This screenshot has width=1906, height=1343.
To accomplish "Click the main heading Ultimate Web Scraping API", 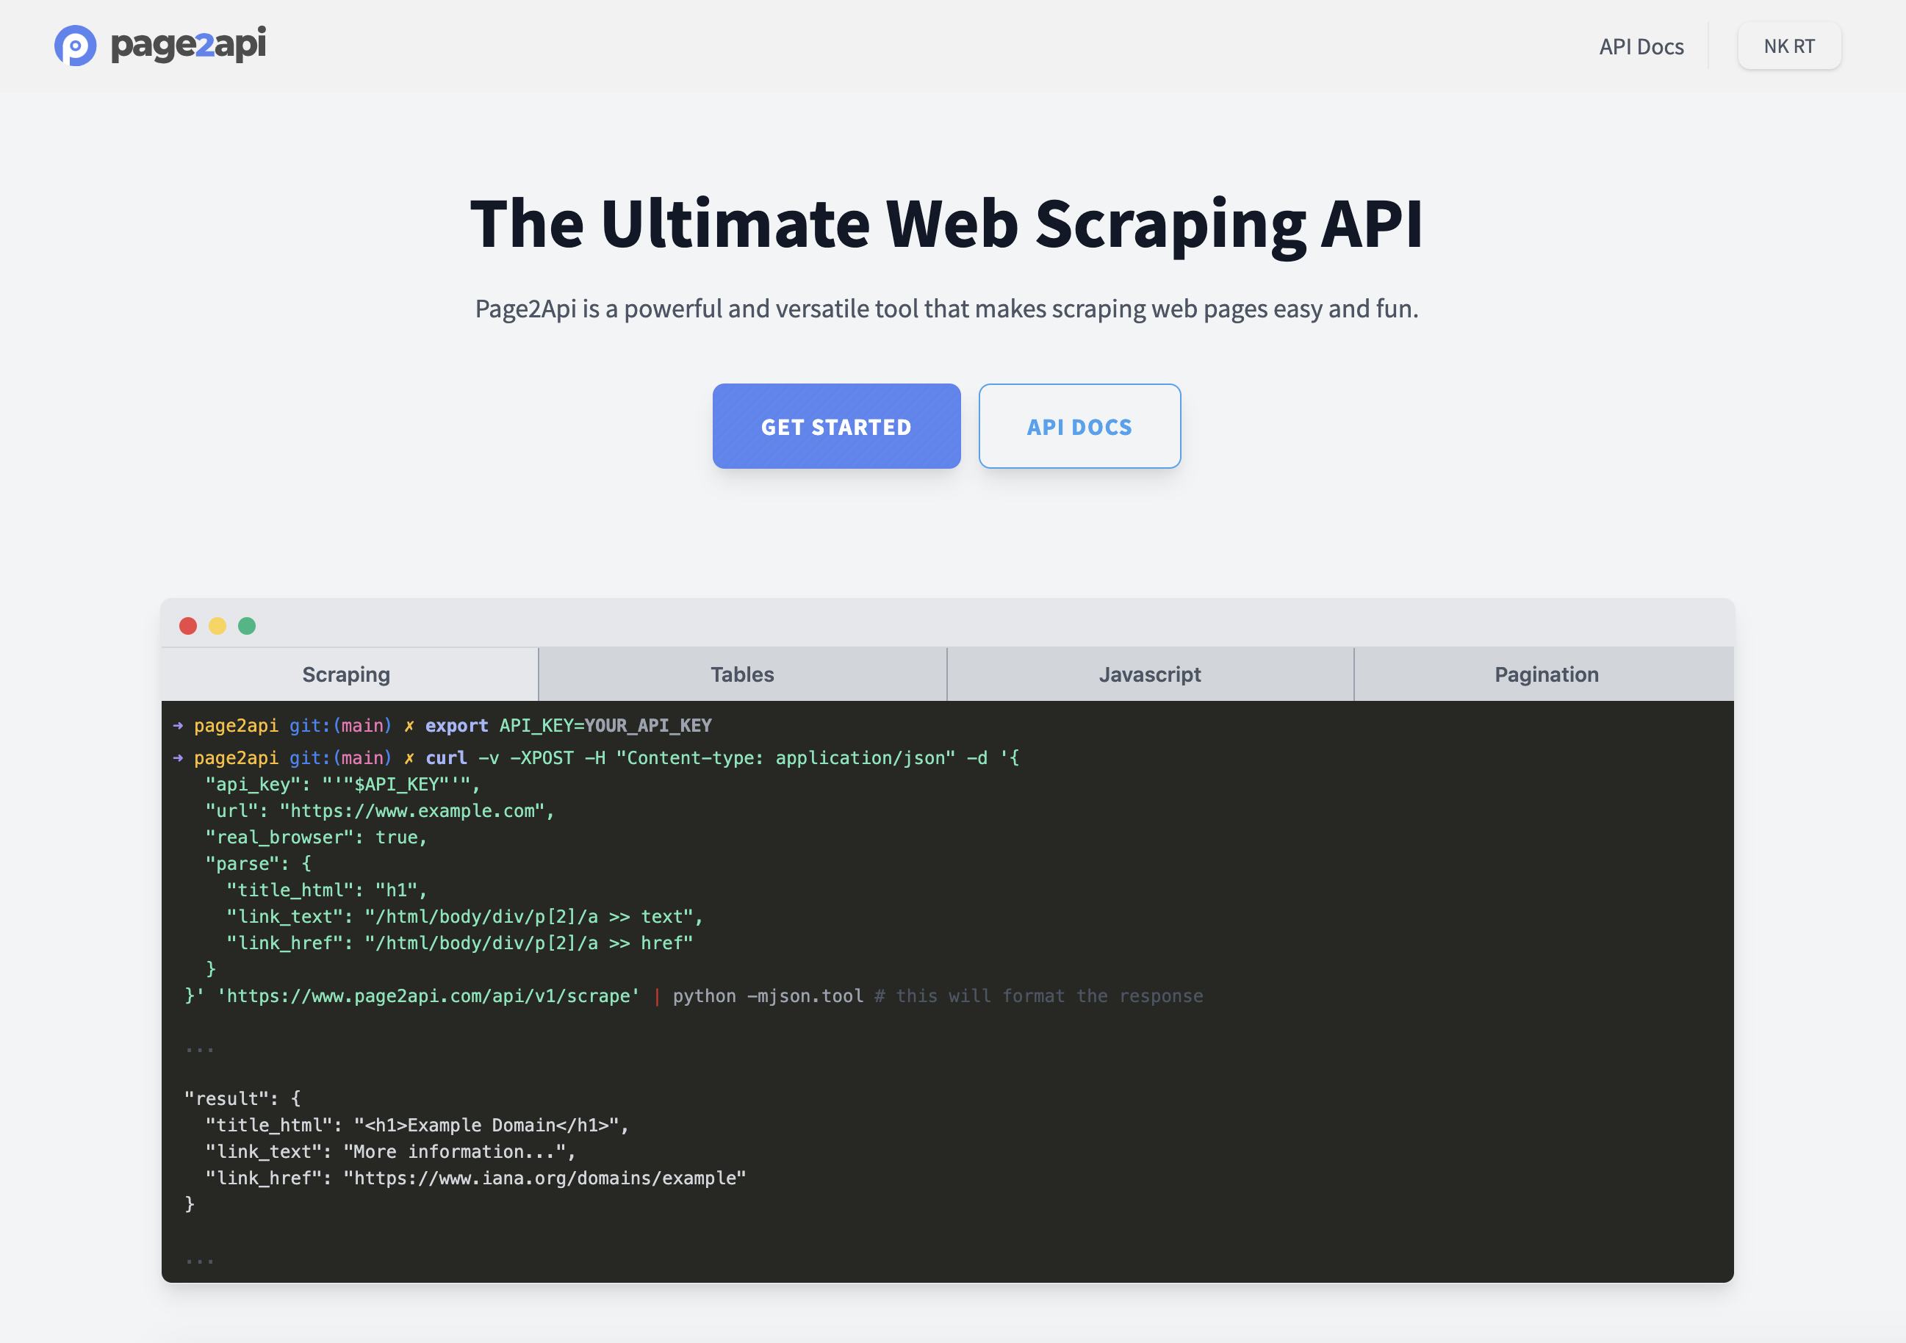I will pyautogui.click(x=946, y=224).
